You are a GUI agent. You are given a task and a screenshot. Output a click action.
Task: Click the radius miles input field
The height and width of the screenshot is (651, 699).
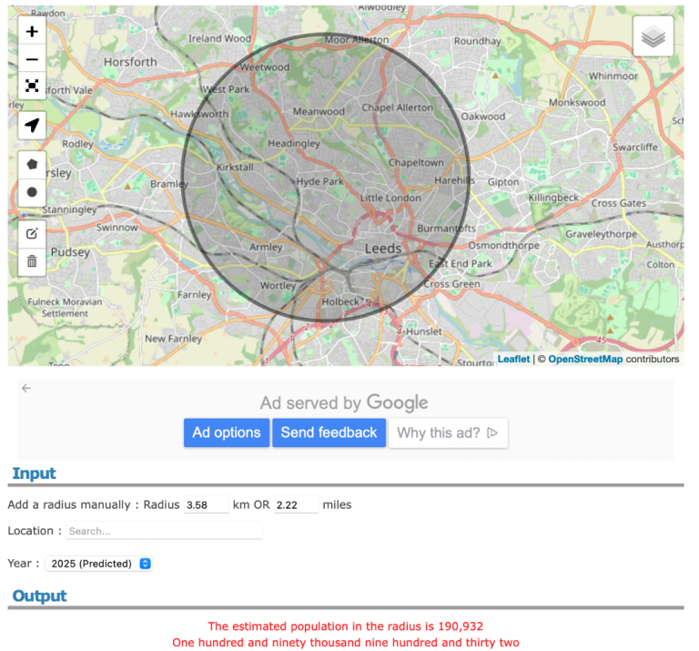click(296, 504)
